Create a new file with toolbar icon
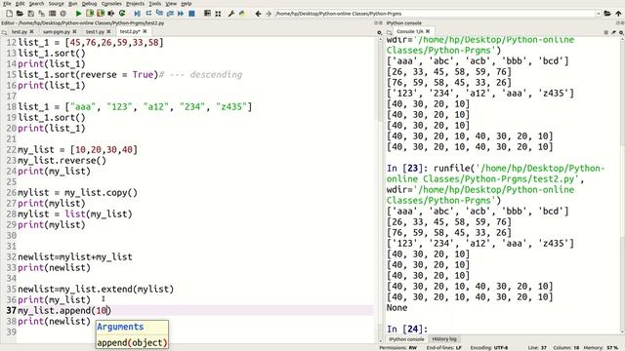The width and height of the screenshot is (625, 351). click(x=9, y=14)
